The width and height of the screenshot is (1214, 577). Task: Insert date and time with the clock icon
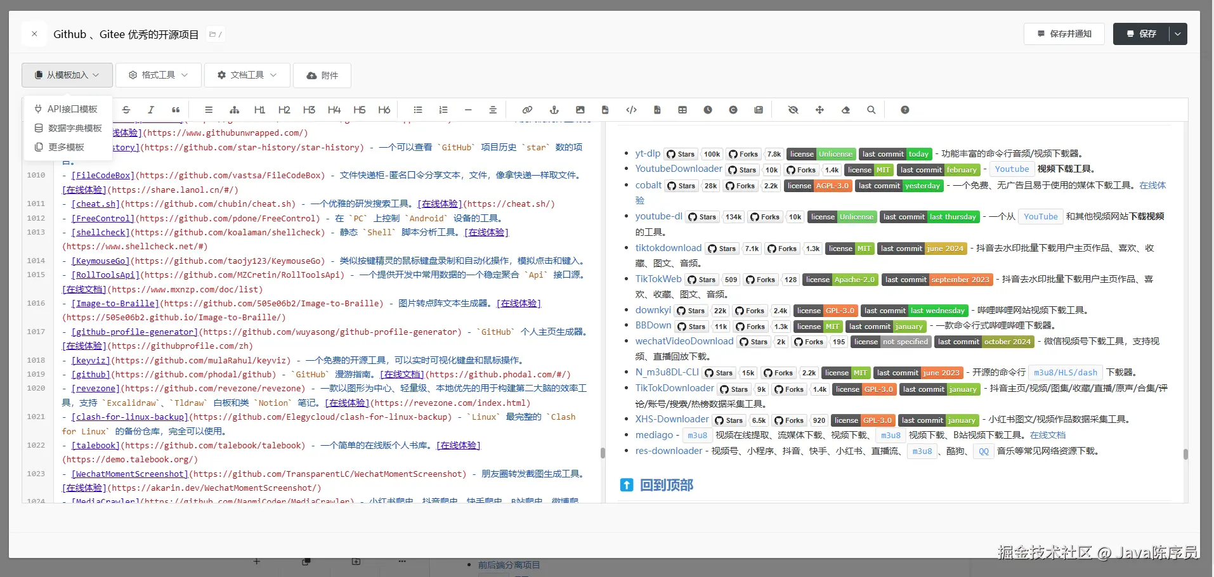coord(708,110)
